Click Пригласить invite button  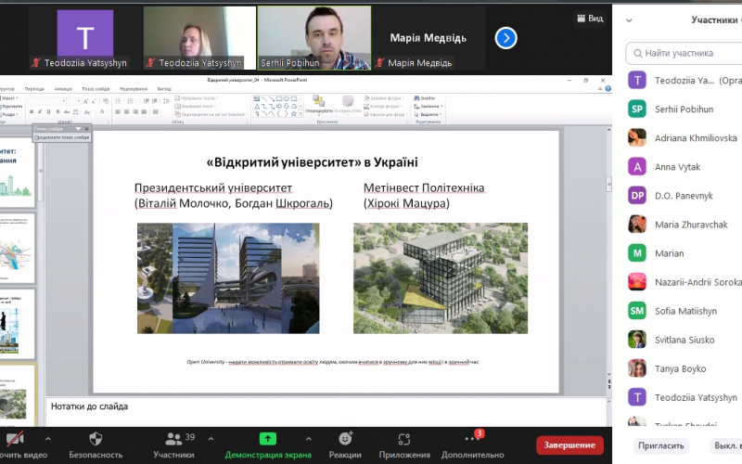point(660,445)
